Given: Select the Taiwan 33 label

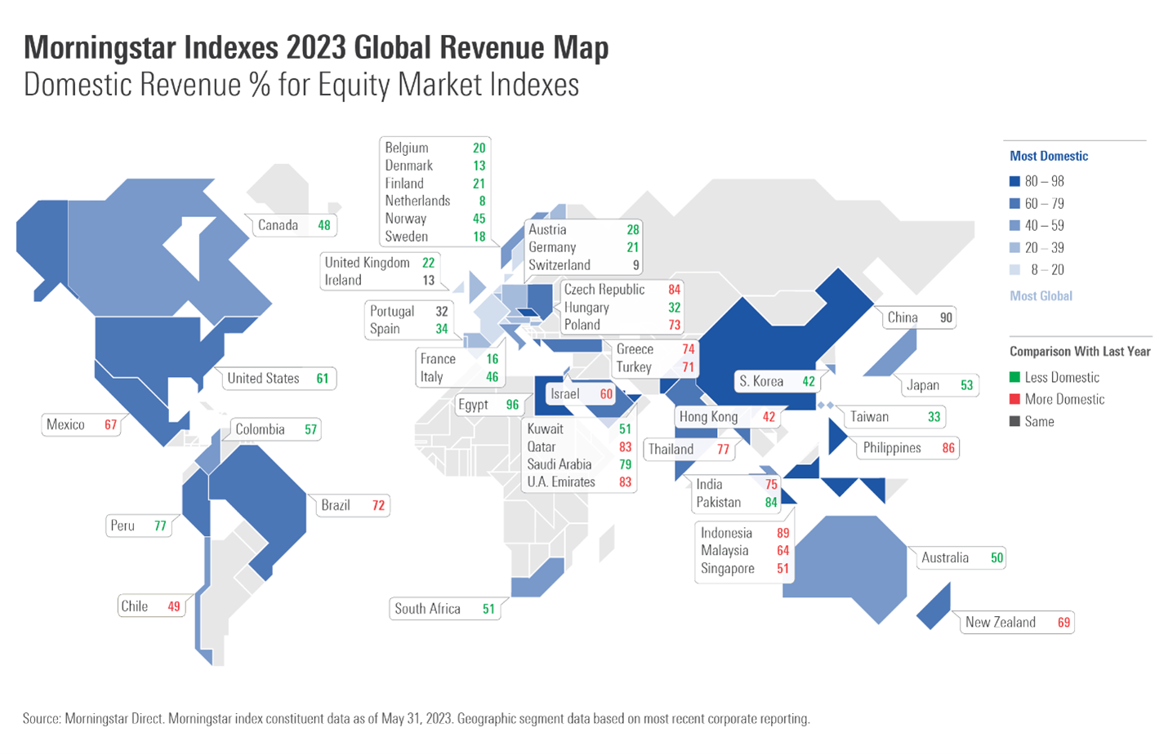Looking at the screenshot, I should (x=894, y=417).
